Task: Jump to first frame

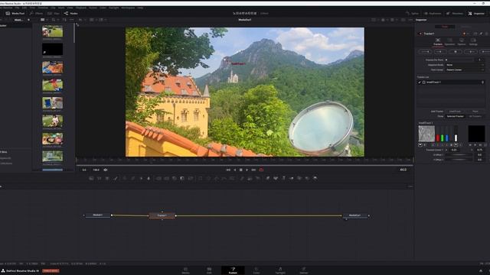Action: point(228,170)
